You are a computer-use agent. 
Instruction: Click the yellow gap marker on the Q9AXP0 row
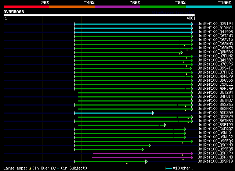click(182, 155)
